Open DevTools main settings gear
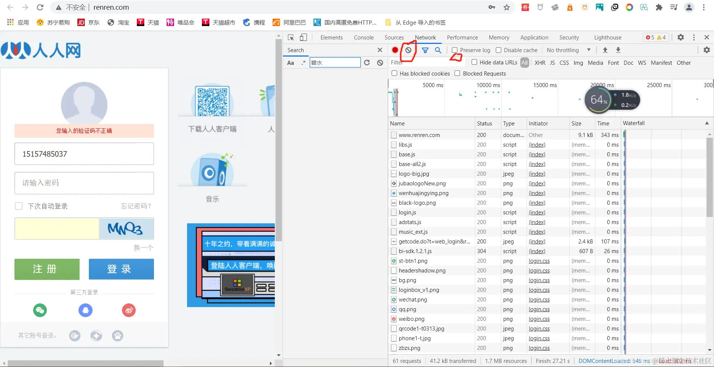This screenshot has width=714, height=367. 681,37
